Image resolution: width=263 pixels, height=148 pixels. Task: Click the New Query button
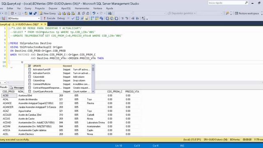48,13
